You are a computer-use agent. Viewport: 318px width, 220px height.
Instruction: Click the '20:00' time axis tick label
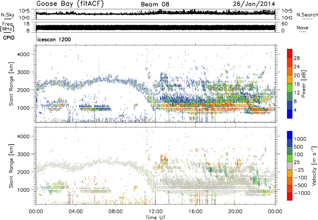(x=235, y=212)
